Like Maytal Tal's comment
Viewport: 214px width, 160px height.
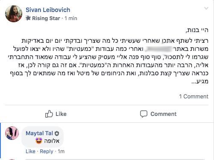30,151
